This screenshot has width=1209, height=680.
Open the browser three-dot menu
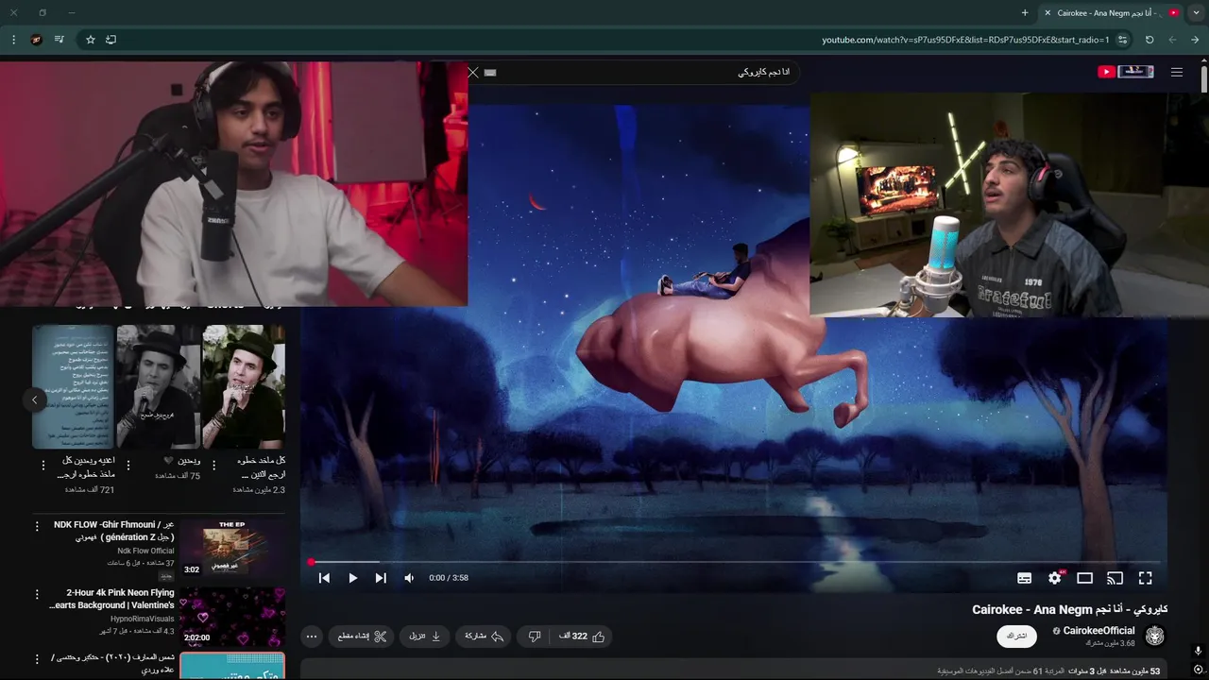click(x=13, y=40)
